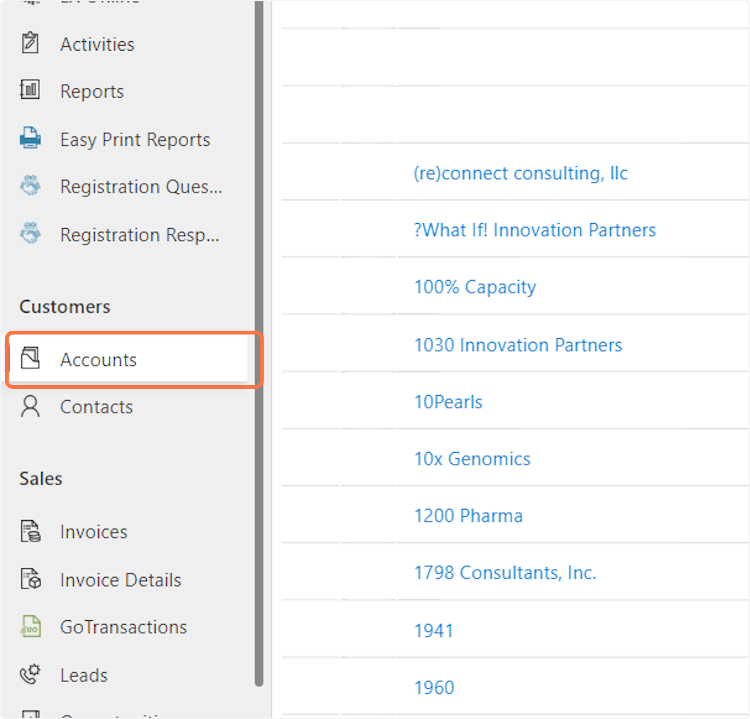Click the Invoices document icon

pos(30,531)
